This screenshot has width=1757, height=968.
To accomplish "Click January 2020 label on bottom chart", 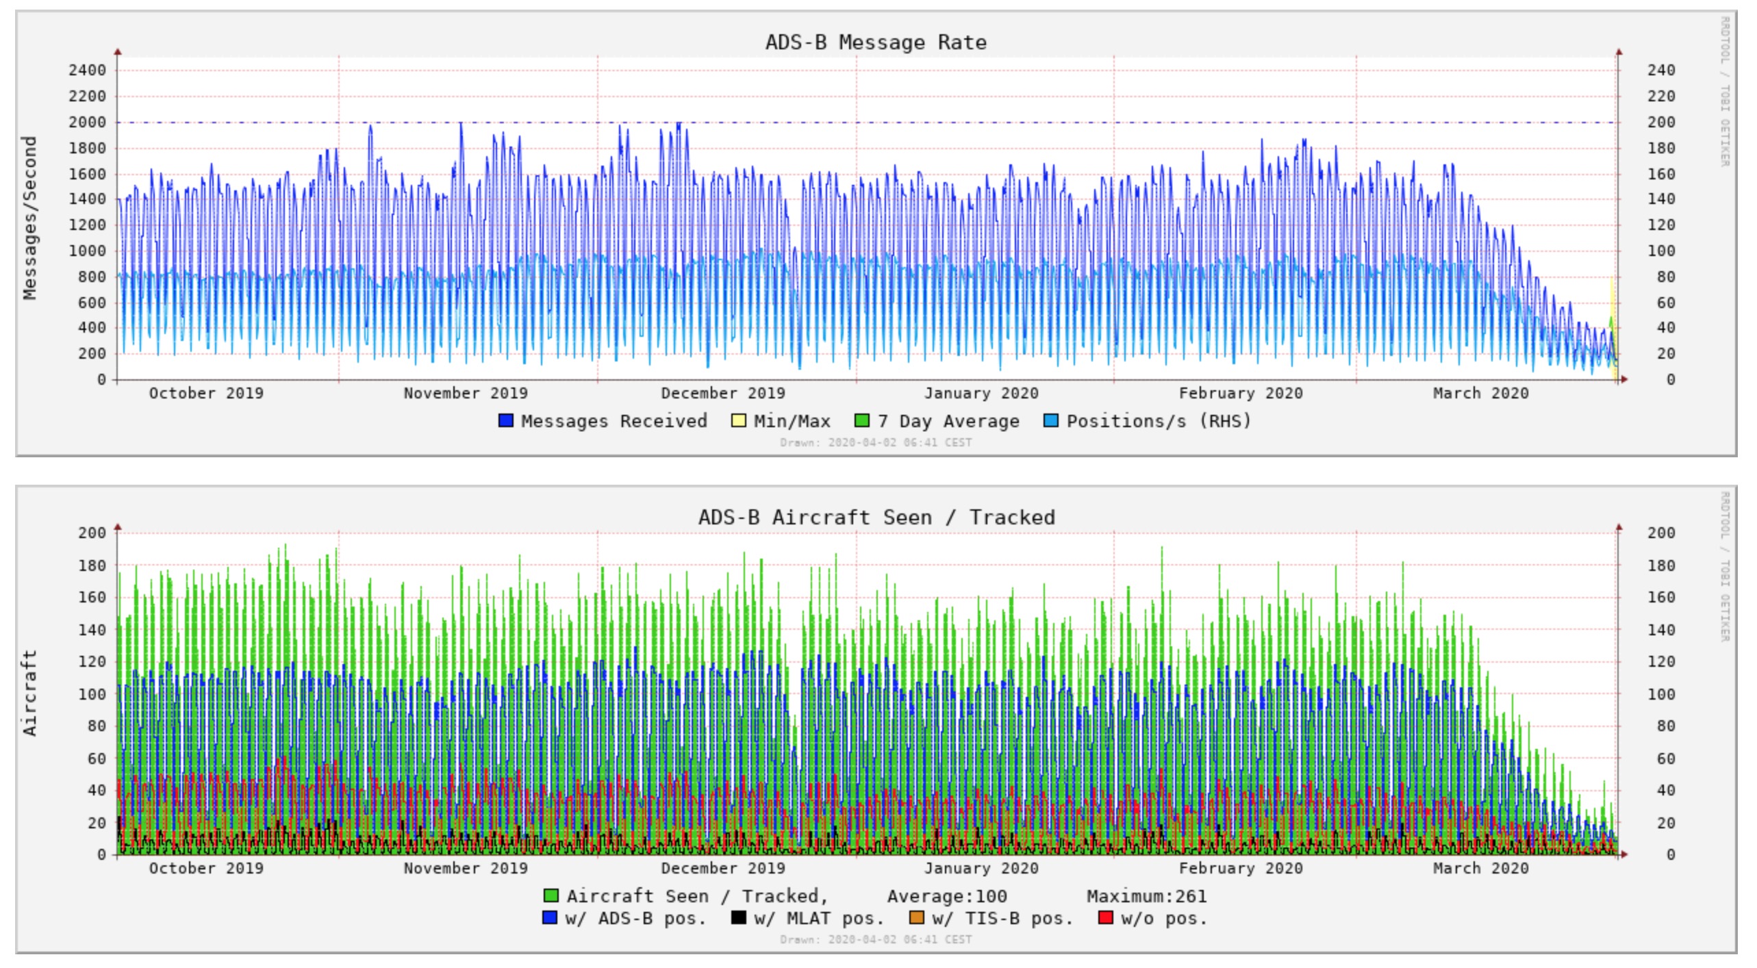I will (981, 869).
